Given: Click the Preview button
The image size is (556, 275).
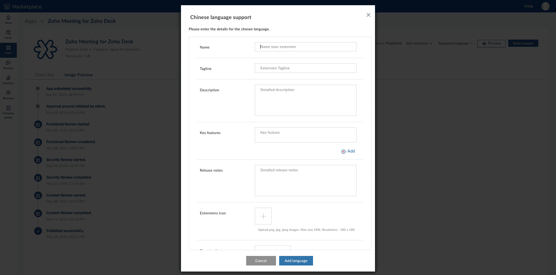Looking at the screenshot, I should pyautogui.click(x=491, y=43).
